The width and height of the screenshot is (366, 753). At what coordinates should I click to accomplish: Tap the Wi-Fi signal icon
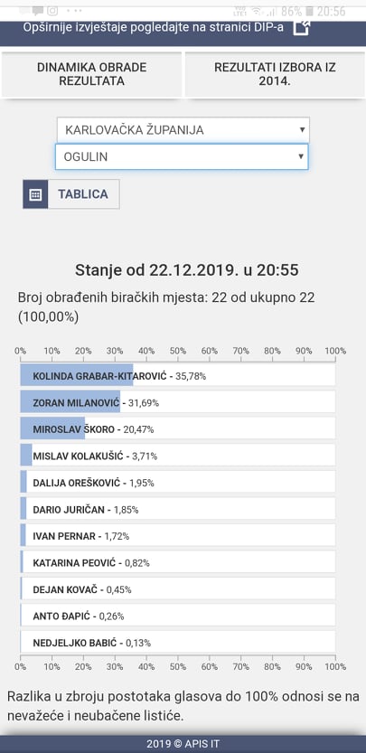(x=258, y=11)
